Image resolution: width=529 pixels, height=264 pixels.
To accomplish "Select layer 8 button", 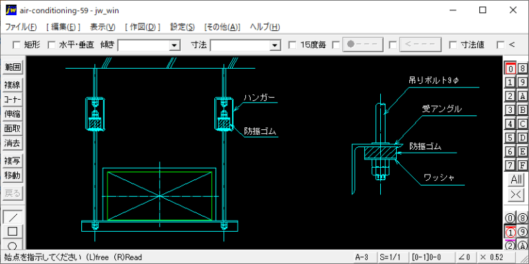I will click(522, 68).
